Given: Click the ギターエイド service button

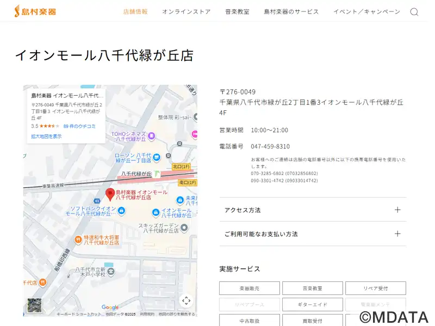Looking at the screenshot, I should click(312, 304).
